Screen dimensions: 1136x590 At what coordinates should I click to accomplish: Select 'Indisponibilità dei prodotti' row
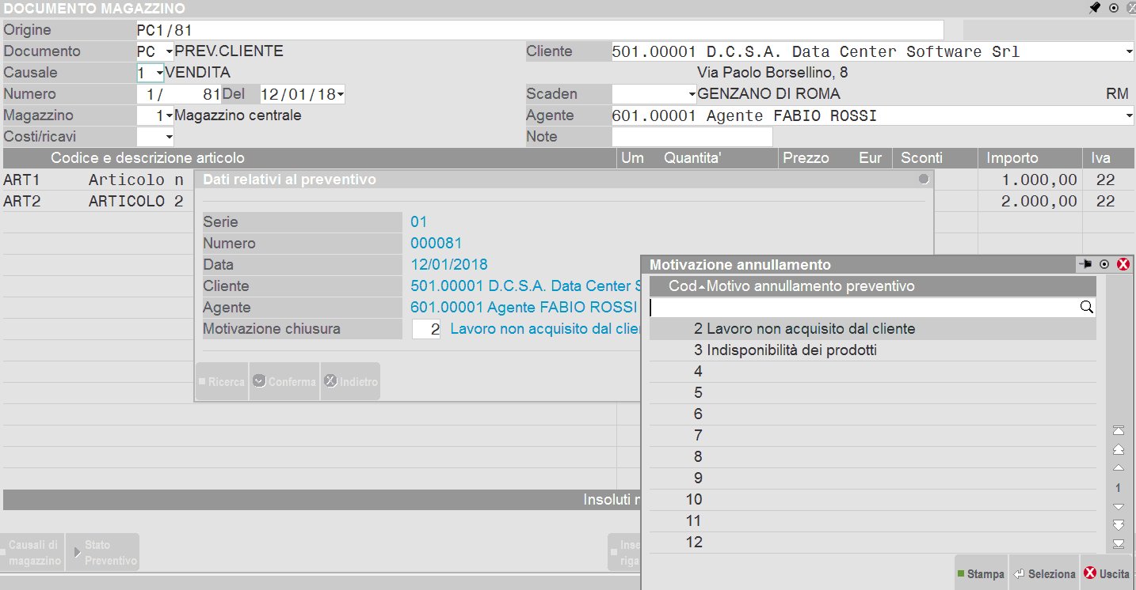tap(791, 350)
